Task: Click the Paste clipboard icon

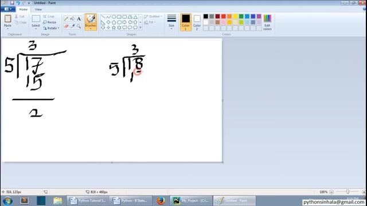Action: coord(7,19)
